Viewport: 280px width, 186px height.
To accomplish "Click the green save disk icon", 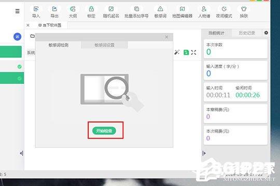I will (186, 52).
